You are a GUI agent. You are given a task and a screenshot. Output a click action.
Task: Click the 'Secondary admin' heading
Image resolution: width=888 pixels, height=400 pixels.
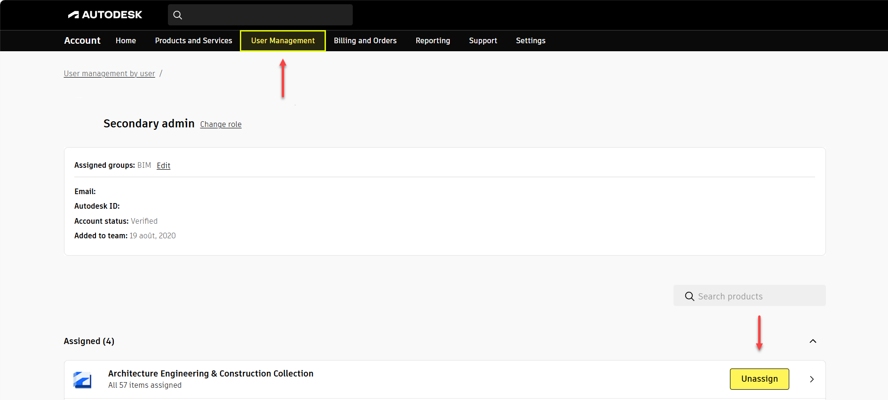click(x=149, y=123)
